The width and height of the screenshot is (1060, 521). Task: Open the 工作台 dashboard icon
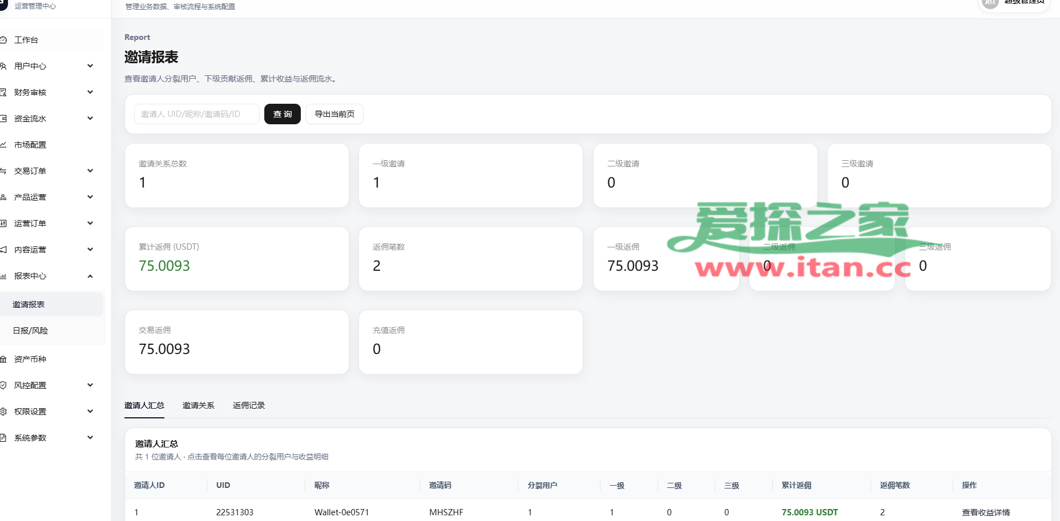(3, 40)
